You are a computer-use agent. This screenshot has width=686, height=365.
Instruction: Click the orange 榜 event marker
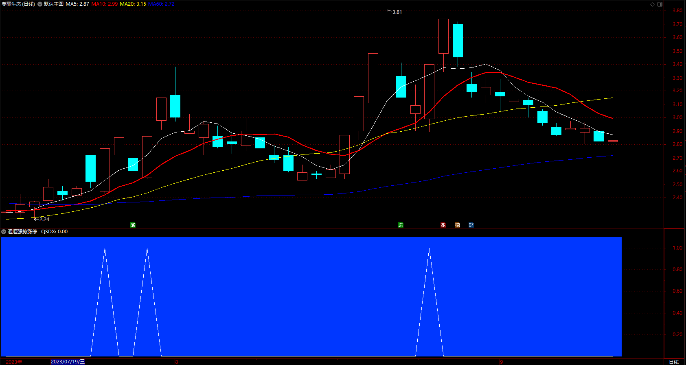pyautogui.click(x=457, y=225)
